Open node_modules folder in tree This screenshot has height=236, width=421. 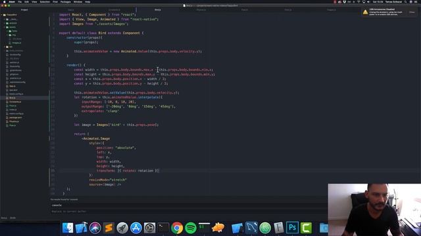16,50
